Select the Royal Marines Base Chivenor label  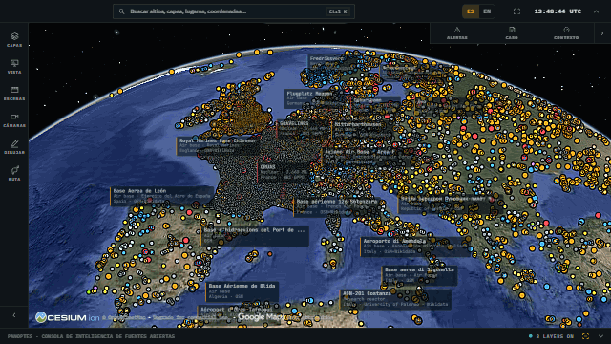tap(218, 146)
